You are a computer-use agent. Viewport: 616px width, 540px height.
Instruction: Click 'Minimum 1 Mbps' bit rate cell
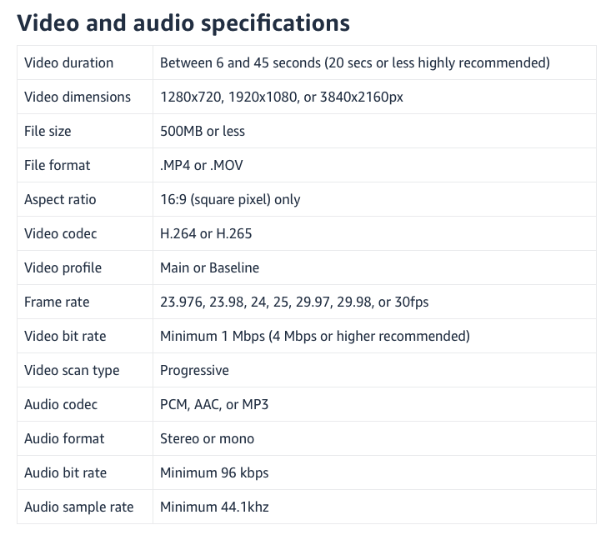tap(374, 336)
